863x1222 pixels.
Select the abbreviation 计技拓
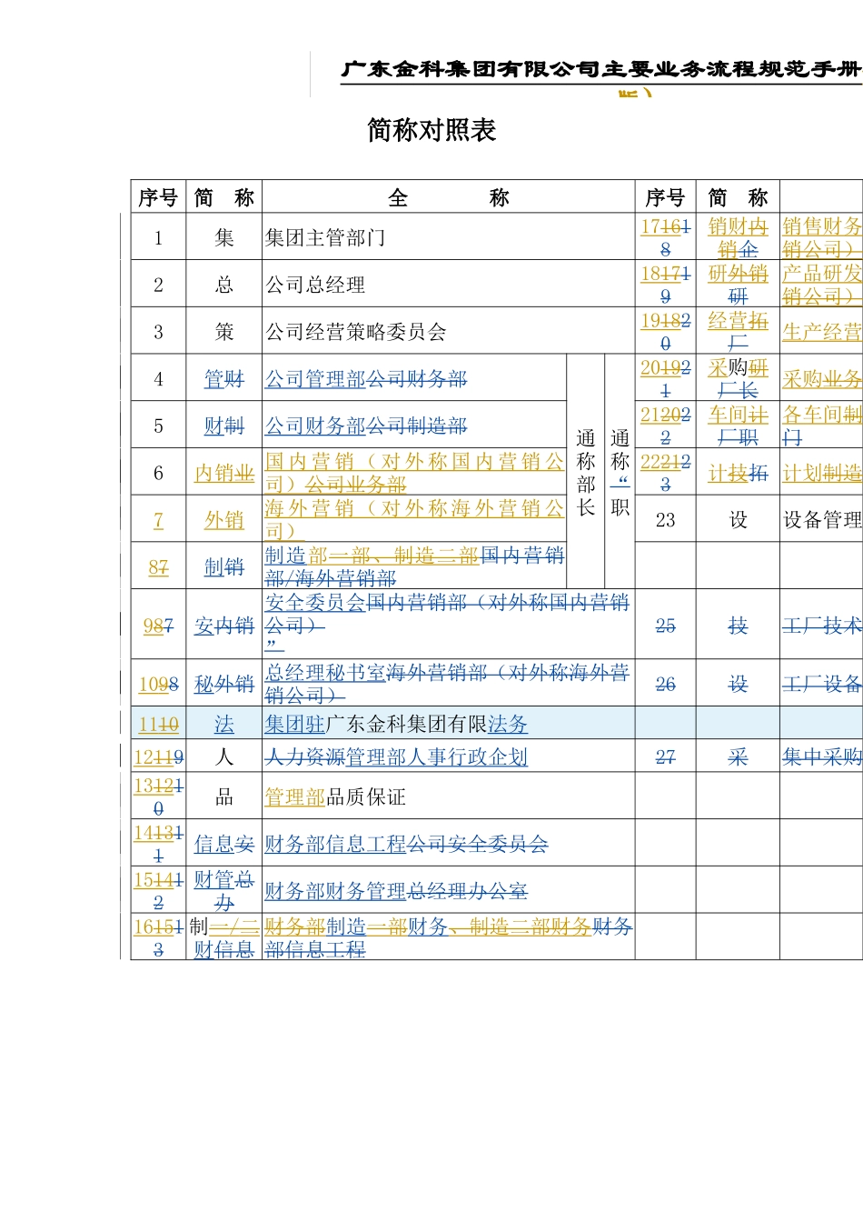click(x=738, y=474)
